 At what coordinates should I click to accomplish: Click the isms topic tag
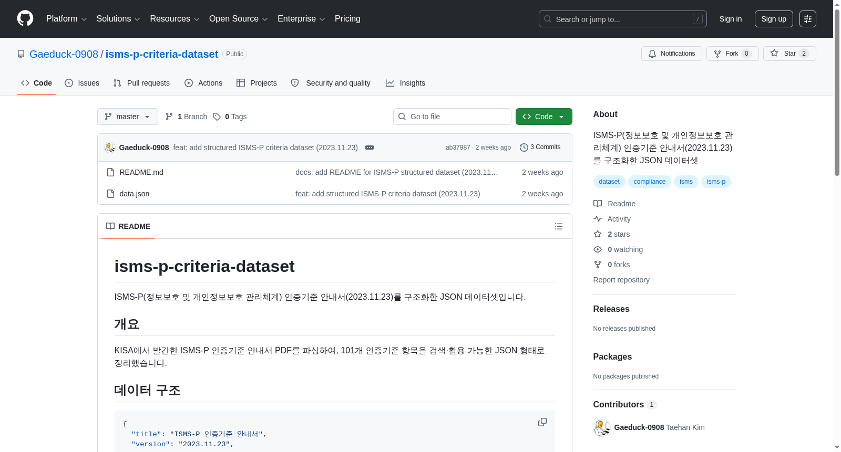686,182
